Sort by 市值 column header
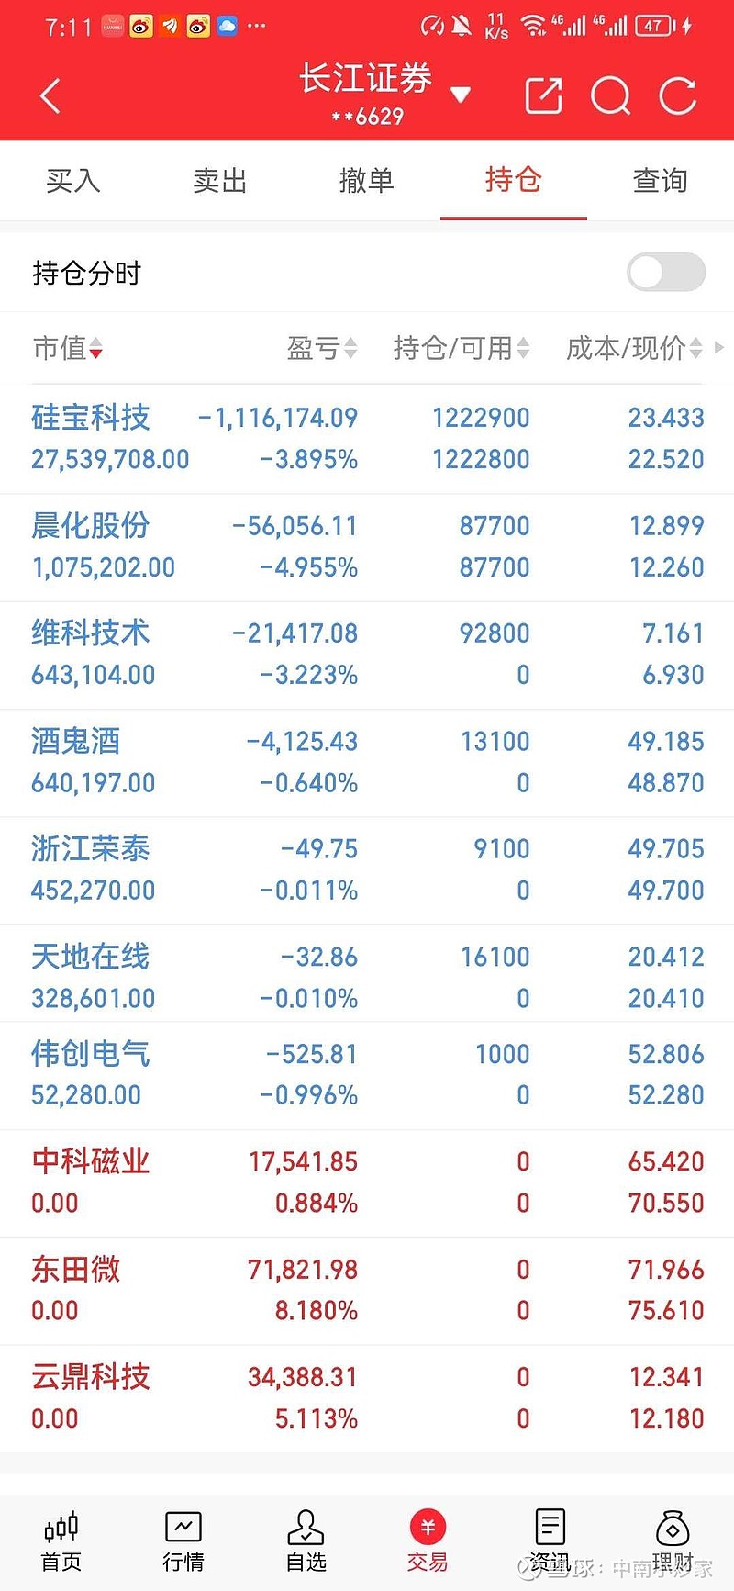The width and height of the screenshot is (734, 1591). click(x=68, y=348)
